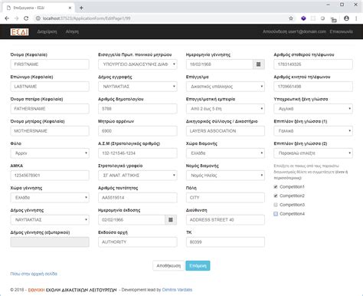Open Χώρα γέννησης dropdown
The height and width of the screenshot is (296, 363).
(50, 198)
